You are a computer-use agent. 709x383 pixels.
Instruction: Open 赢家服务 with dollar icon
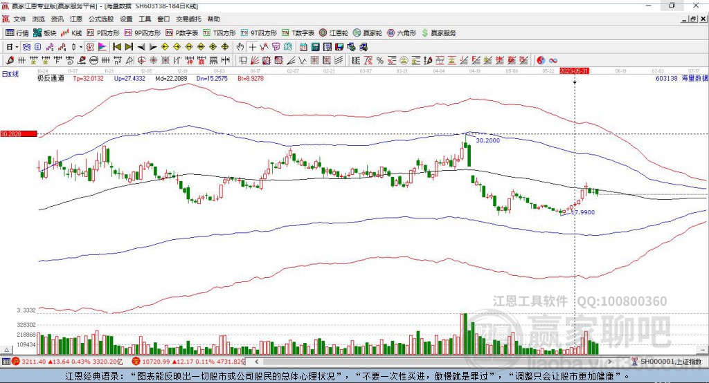(x=438, y=33)
